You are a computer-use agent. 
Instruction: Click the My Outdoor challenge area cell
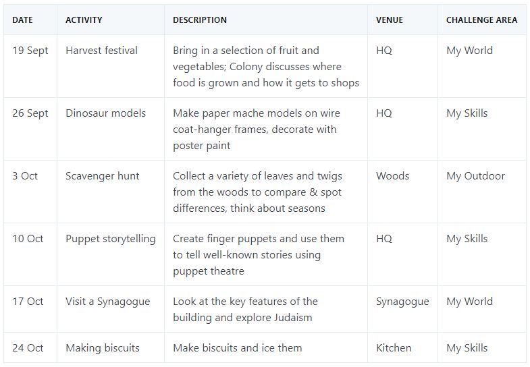475,176
